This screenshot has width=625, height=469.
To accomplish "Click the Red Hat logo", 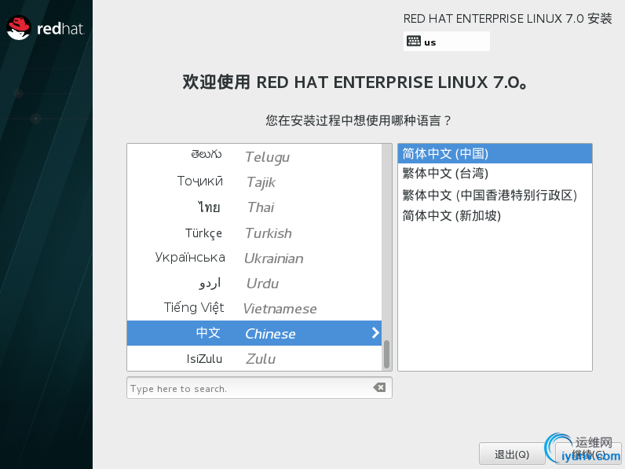I will [45, 28].
